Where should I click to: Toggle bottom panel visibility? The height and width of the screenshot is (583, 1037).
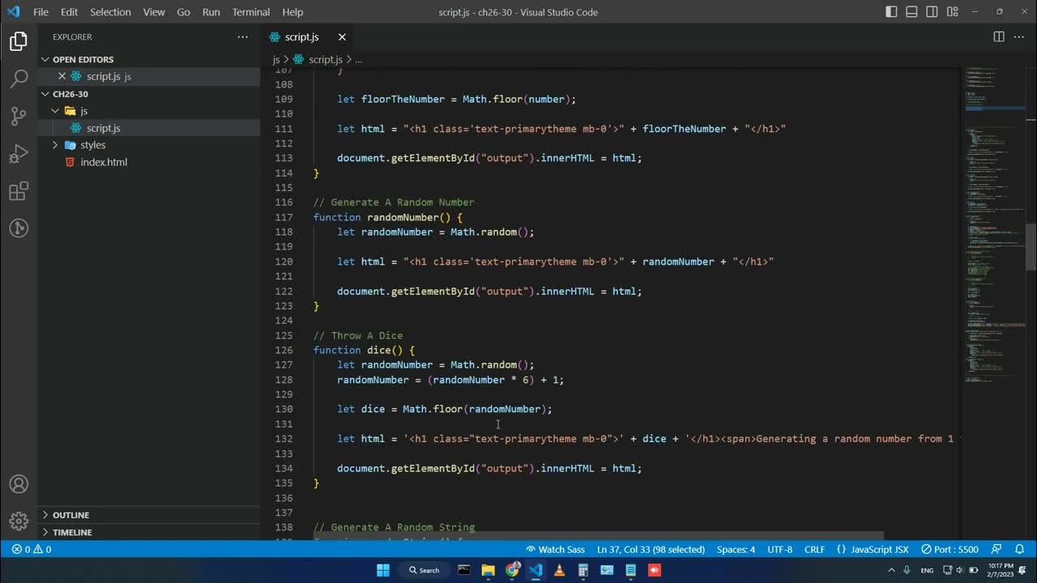point(912,12)
